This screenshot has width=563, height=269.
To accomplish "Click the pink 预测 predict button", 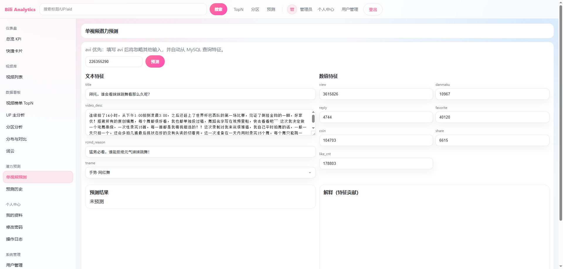I will 155,62.
